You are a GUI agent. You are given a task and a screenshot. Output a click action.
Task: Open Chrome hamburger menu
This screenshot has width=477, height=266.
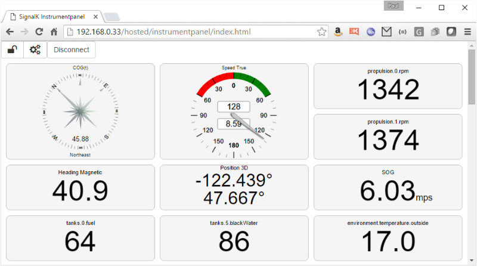tap(467, 32)
